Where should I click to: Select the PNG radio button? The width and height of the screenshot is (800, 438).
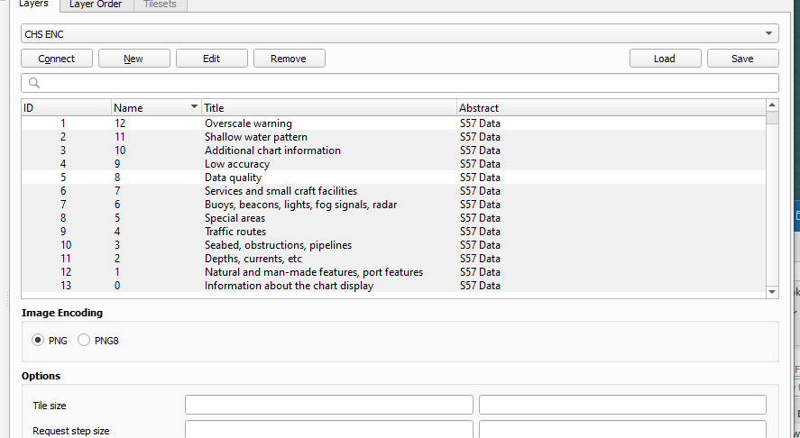coord(38,341)
